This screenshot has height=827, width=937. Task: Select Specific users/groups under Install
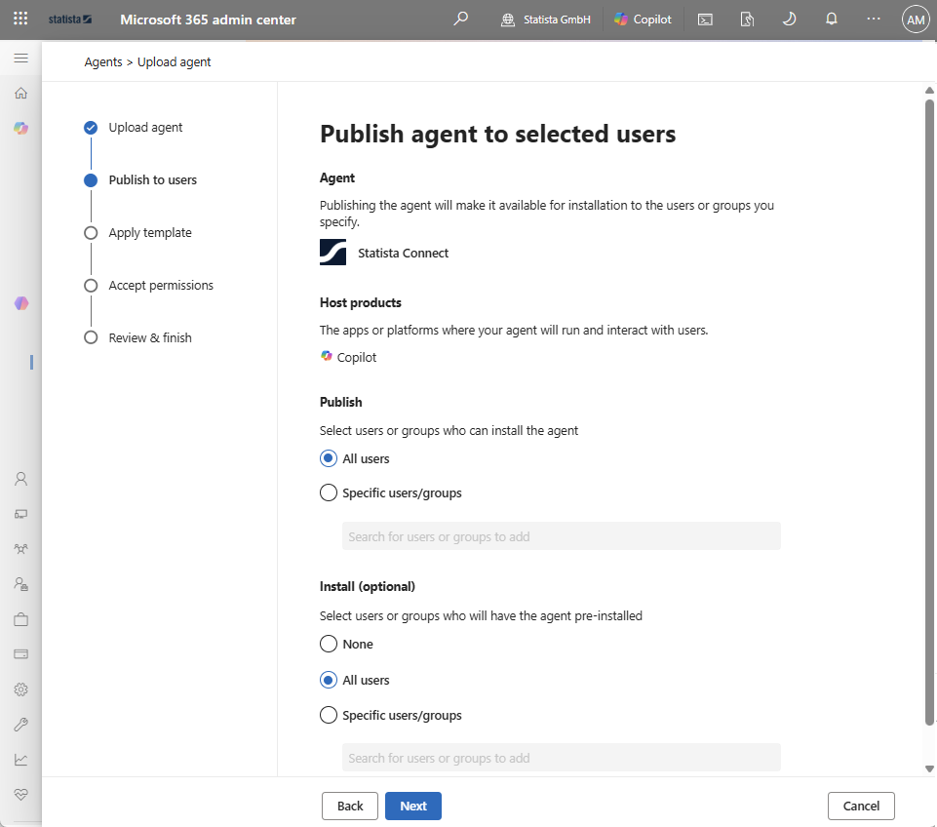(x=391, y=715)
